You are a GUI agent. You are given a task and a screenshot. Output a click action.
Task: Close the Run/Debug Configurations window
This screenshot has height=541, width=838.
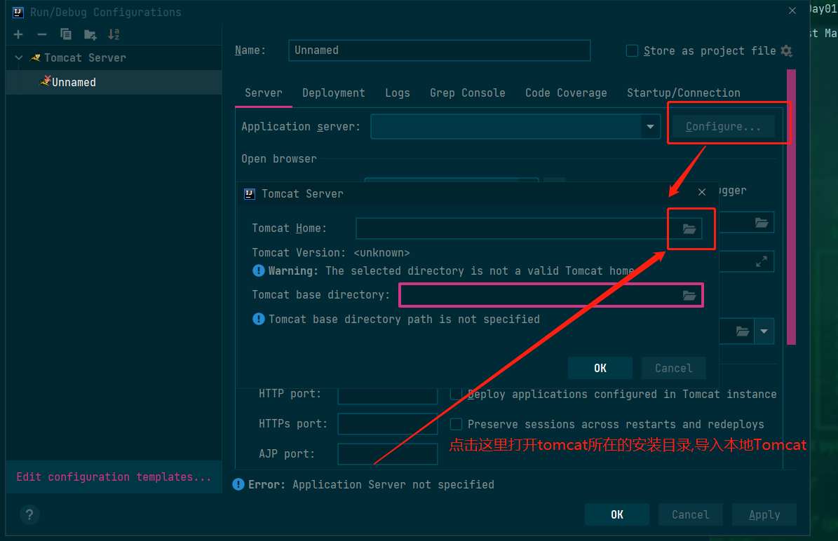pos(792,11)
